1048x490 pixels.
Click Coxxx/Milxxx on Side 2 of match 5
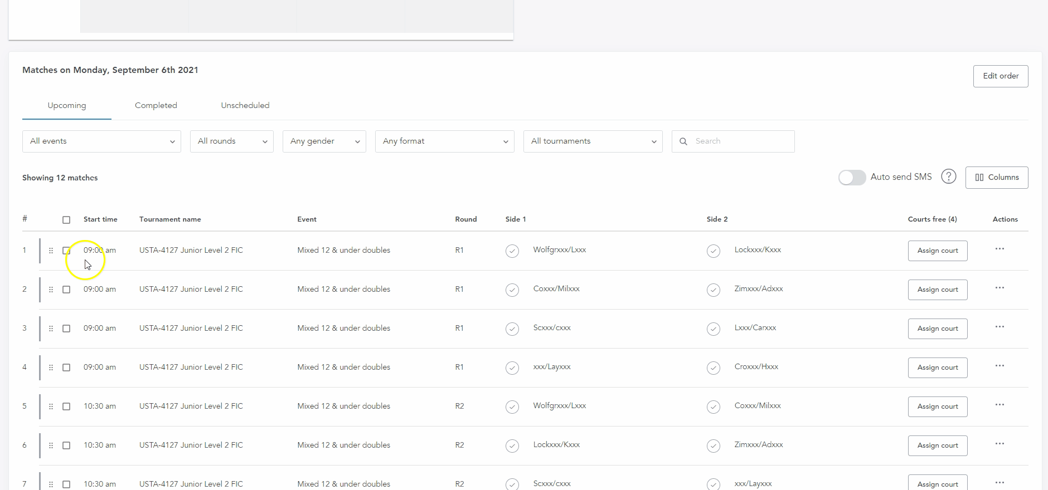(x=758, y=406)
